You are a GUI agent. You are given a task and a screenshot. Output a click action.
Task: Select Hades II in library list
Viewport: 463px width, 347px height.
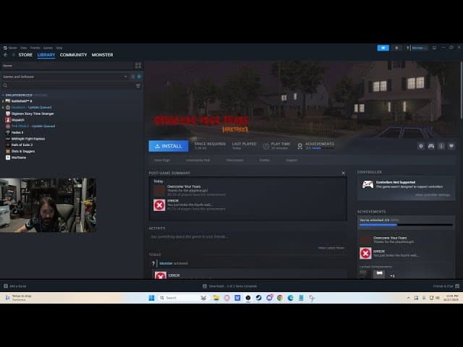pos(14,132)
